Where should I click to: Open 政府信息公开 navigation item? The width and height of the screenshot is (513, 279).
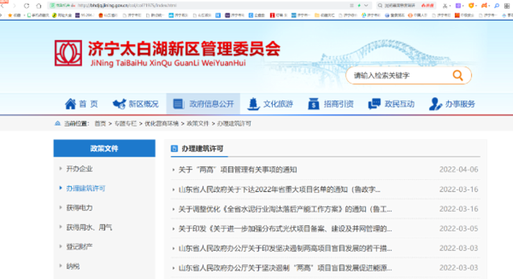pos(203,104)
